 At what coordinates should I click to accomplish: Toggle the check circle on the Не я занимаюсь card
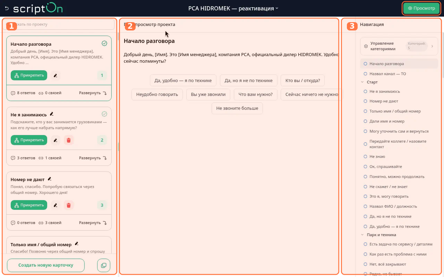(x=104, y=114)
